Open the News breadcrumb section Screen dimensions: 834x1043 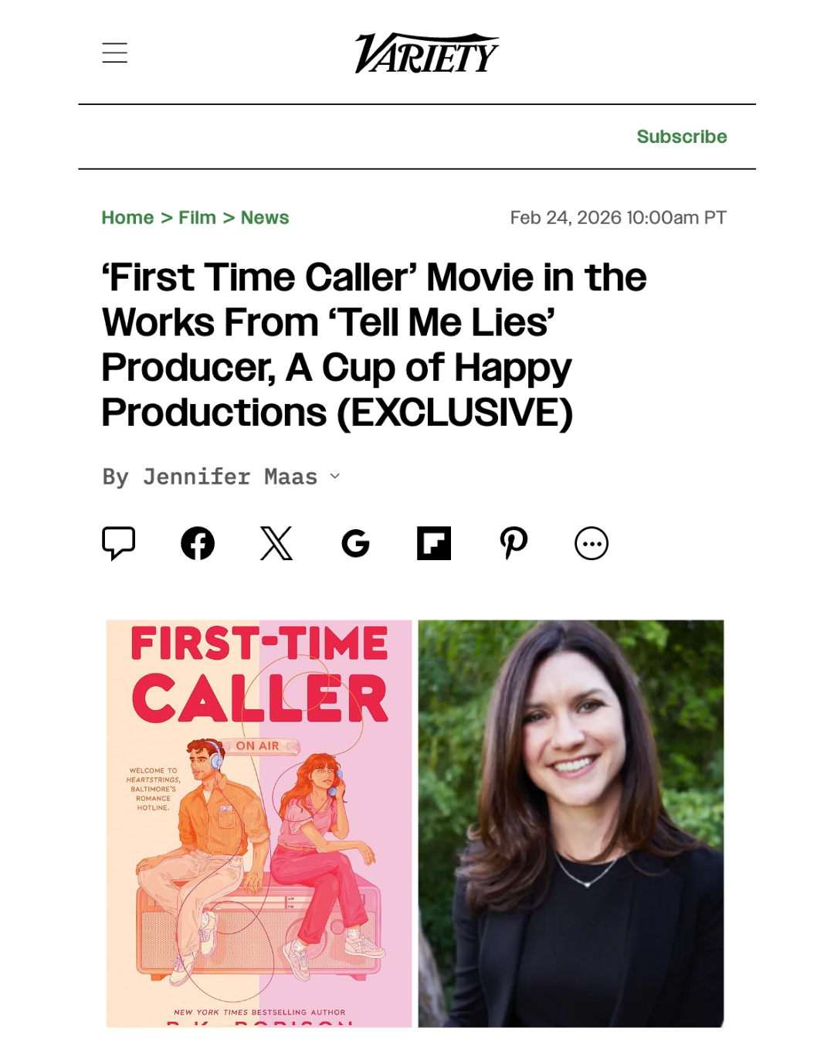(264, 218)
